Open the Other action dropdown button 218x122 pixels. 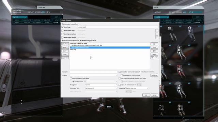click(x=65, y=54)
